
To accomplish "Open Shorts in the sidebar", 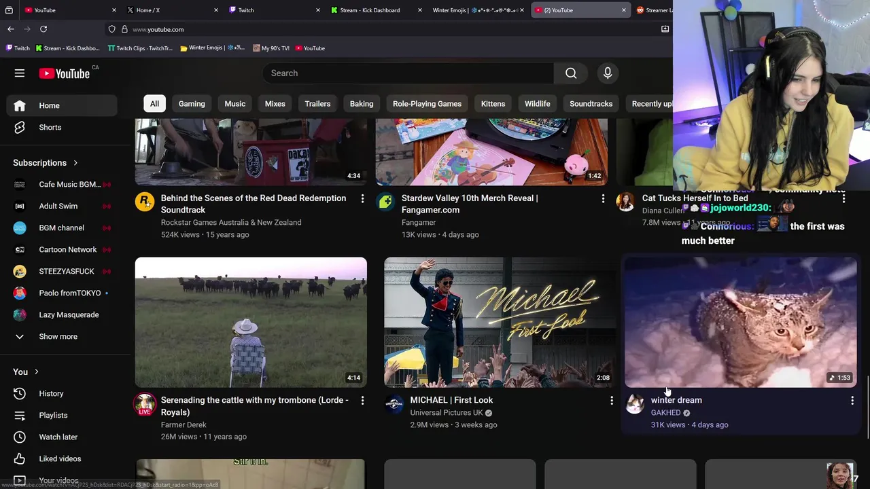I will pyautogui.click(x=62, y=127).
